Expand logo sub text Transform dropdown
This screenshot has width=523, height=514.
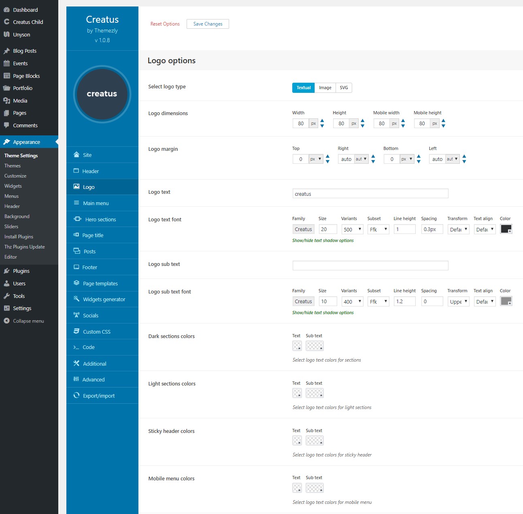(x=458, y=302)
